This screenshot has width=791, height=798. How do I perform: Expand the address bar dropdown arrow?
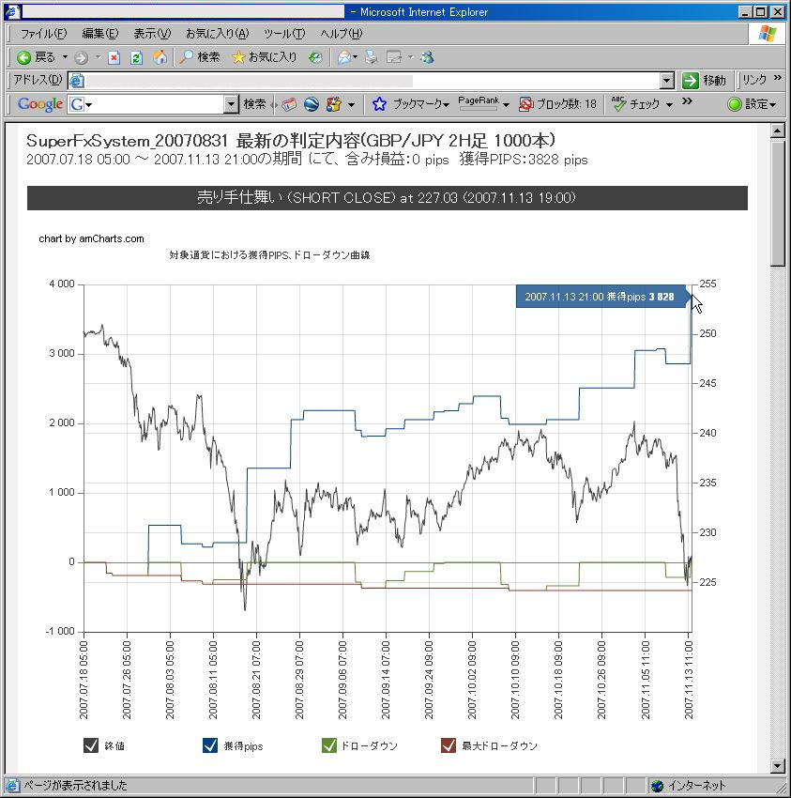(x=667, y=81)
